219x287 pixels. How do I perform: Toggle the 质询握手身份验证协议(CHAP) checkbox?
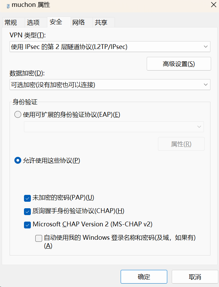click(x=27, y=211)
